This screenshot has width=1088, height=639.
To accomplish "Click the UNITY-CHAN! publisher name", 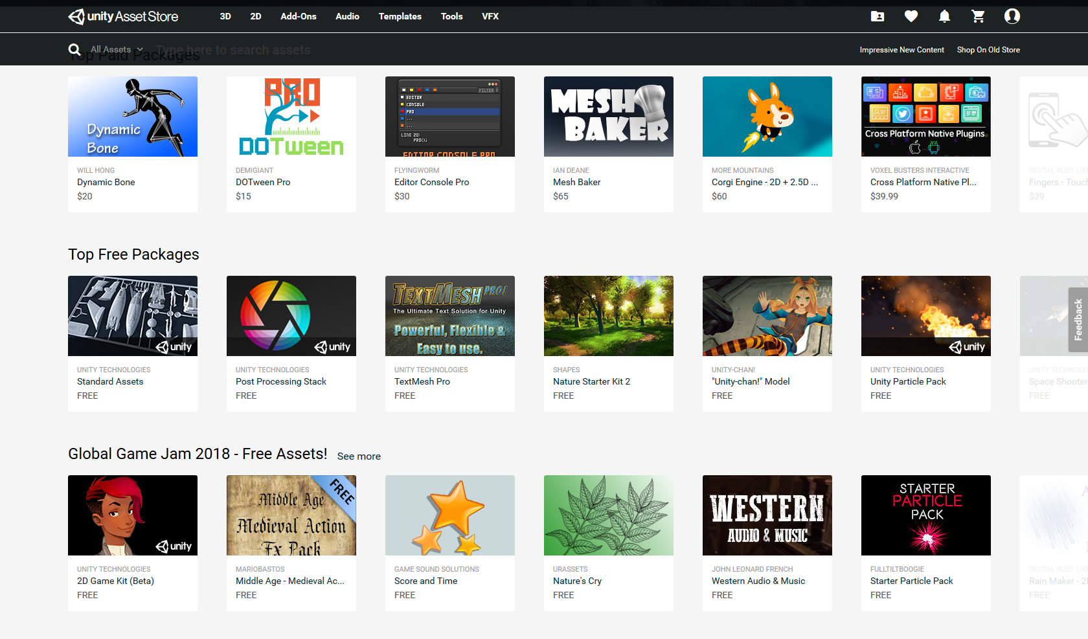I will pos(734,370).
